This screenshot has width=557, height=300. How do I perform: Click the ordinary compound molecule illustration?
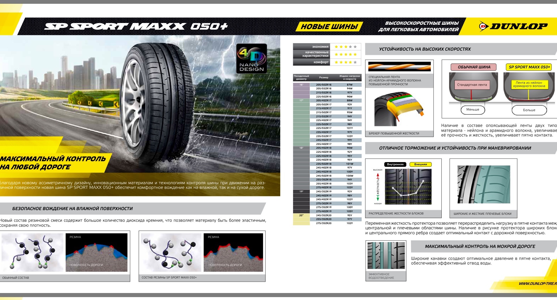(32, 253)
